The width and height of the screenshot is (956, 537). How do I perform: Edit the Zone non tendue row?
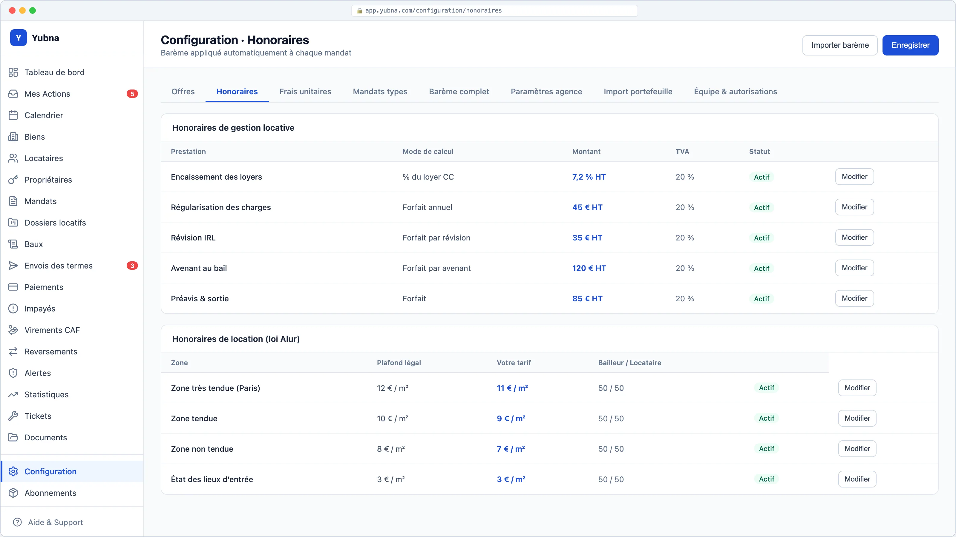pyautogui.click(x=857, y=449)
